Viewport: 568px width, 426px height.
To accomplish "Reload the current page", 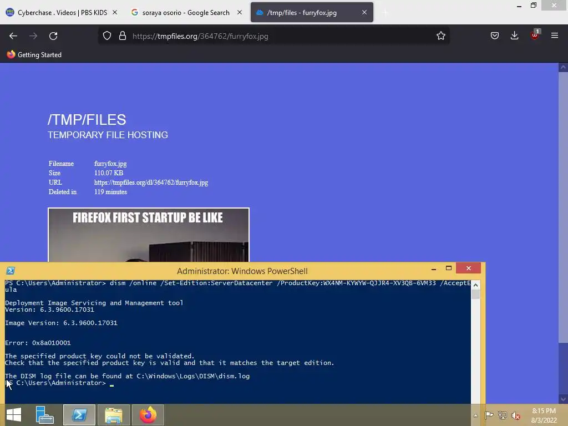I will [53, 36].
